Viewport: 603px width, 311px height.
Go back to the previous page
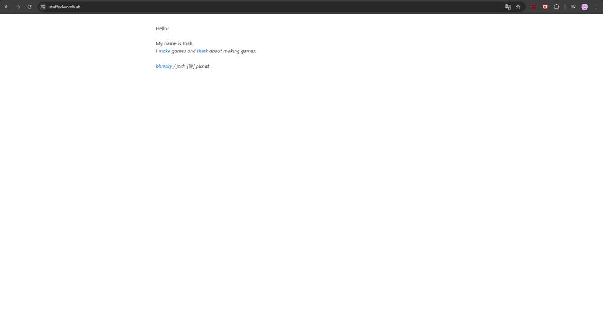click(x=7, y=7)
